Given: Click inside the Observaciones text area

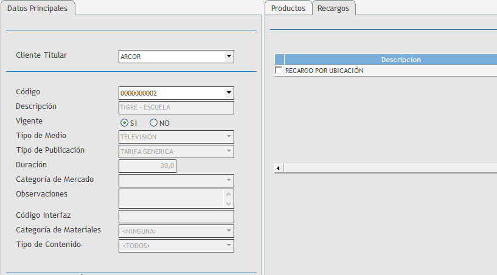Looking at the screenshot, I should tap(172, 198).
